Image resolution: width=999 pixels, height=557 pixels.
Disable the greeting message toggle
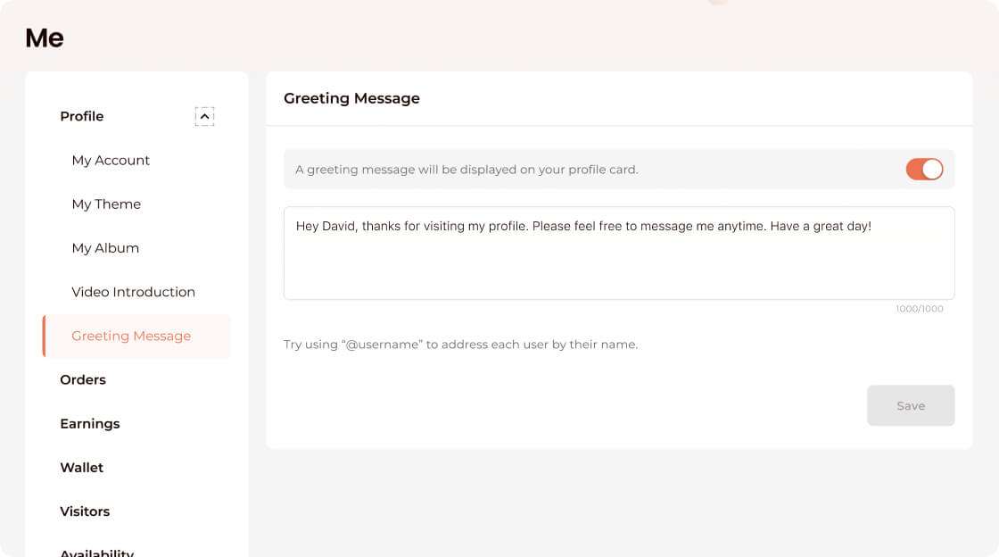924,170
